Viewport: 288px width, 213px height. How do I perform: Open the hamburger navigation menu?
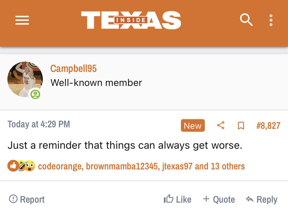tap(22, 20)
